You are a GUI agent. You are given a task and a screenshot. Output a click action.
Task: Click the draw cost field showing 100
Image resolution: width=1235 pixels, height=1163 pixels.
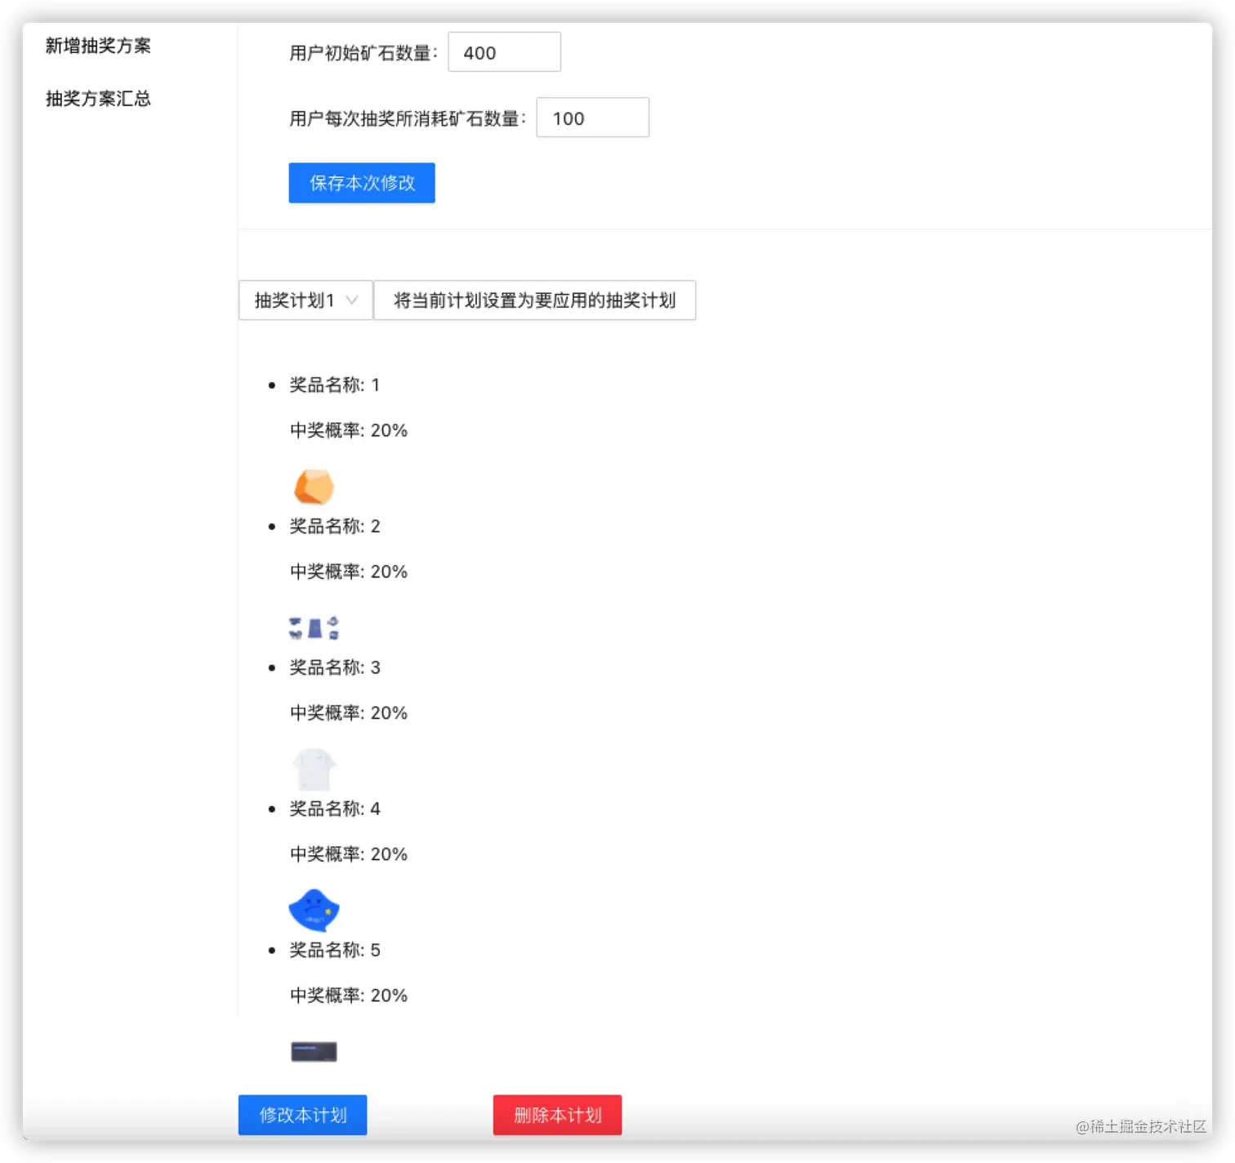click(x=592, y=117)
